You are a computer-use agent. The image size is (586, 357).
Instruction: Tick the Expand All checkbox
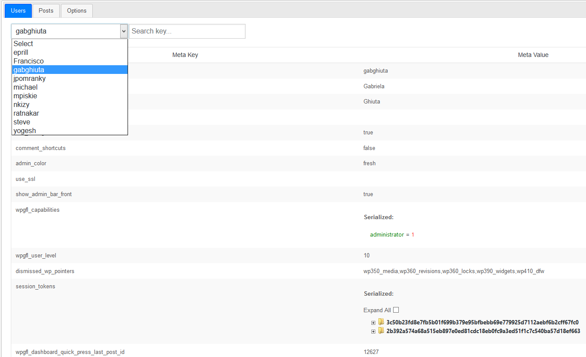pos(396,310)
